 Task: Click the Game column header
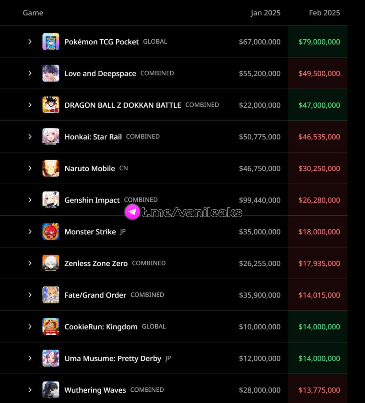coord(33,13)
